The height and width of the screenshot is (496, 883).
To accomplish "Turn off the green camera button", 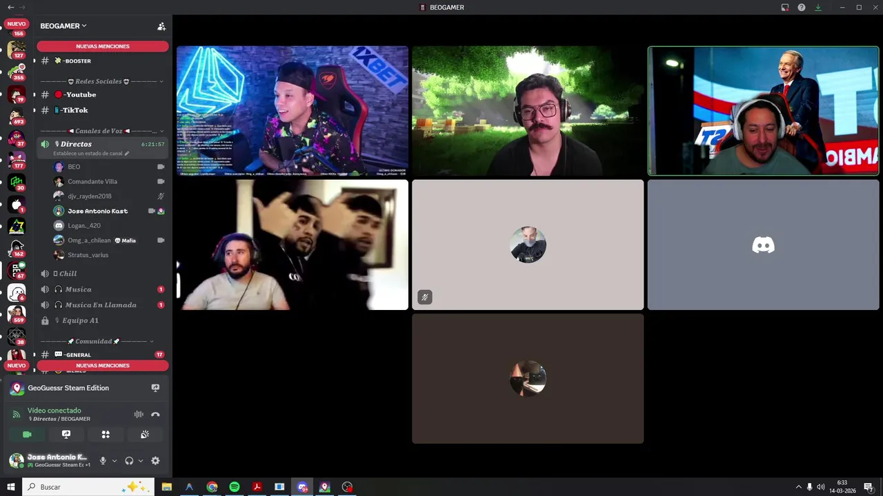I will (27, 435).
